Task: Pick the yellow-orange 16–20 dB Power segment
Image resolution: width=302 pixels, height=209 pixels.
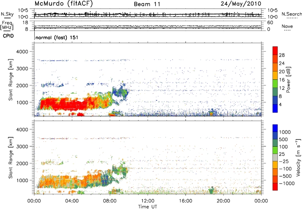Action: tap(275, 75)
